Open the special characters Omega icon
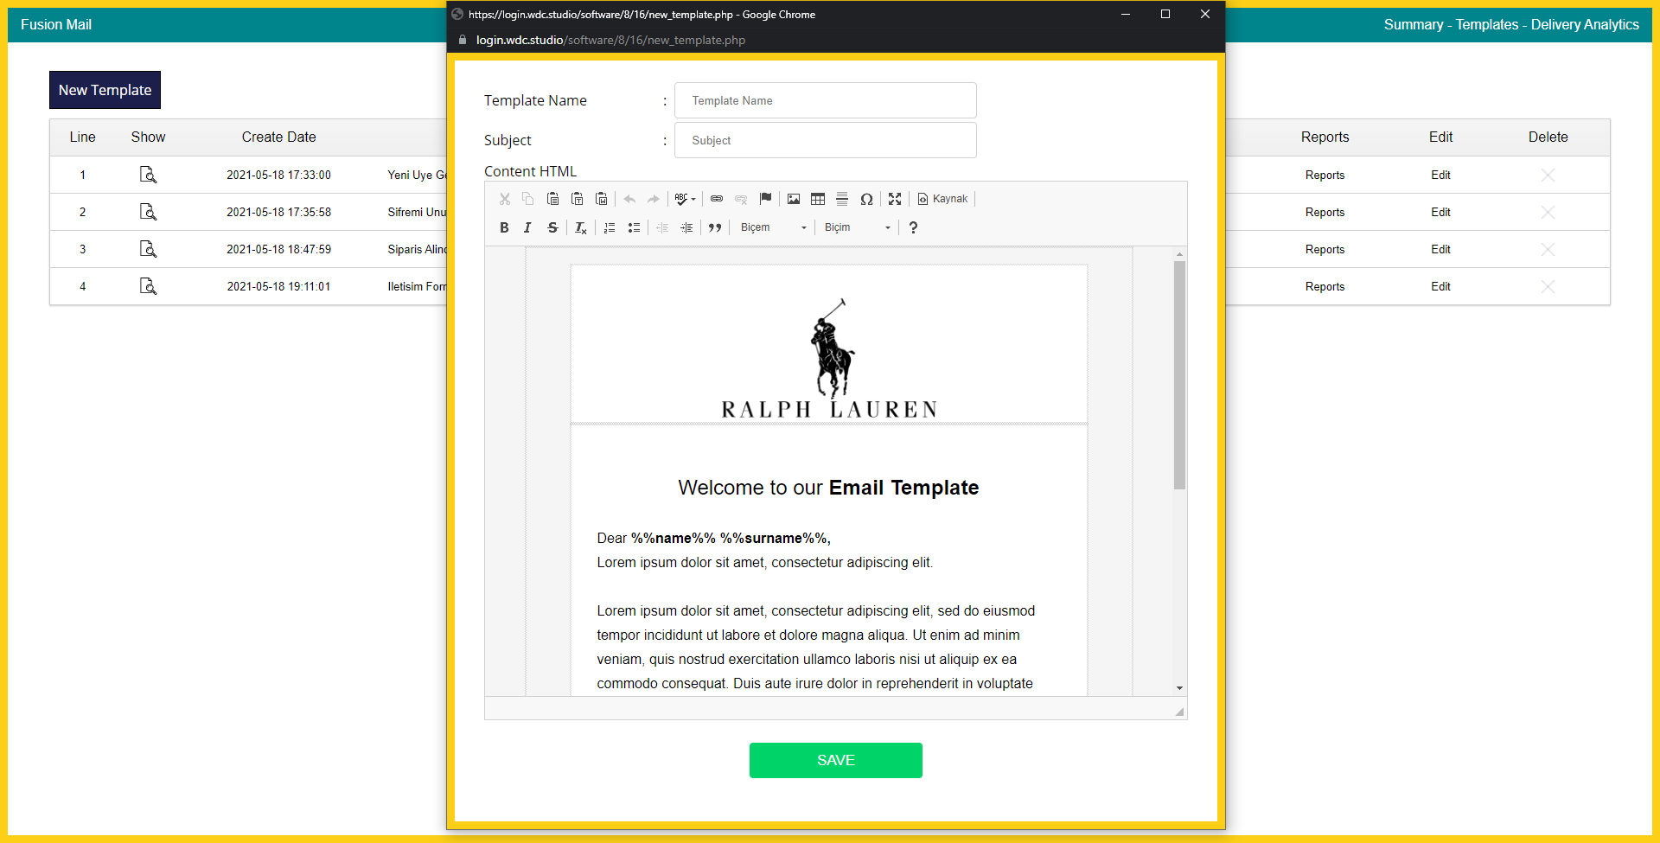Viewport: 1660px width, 843px height. (x=866, y=199)
